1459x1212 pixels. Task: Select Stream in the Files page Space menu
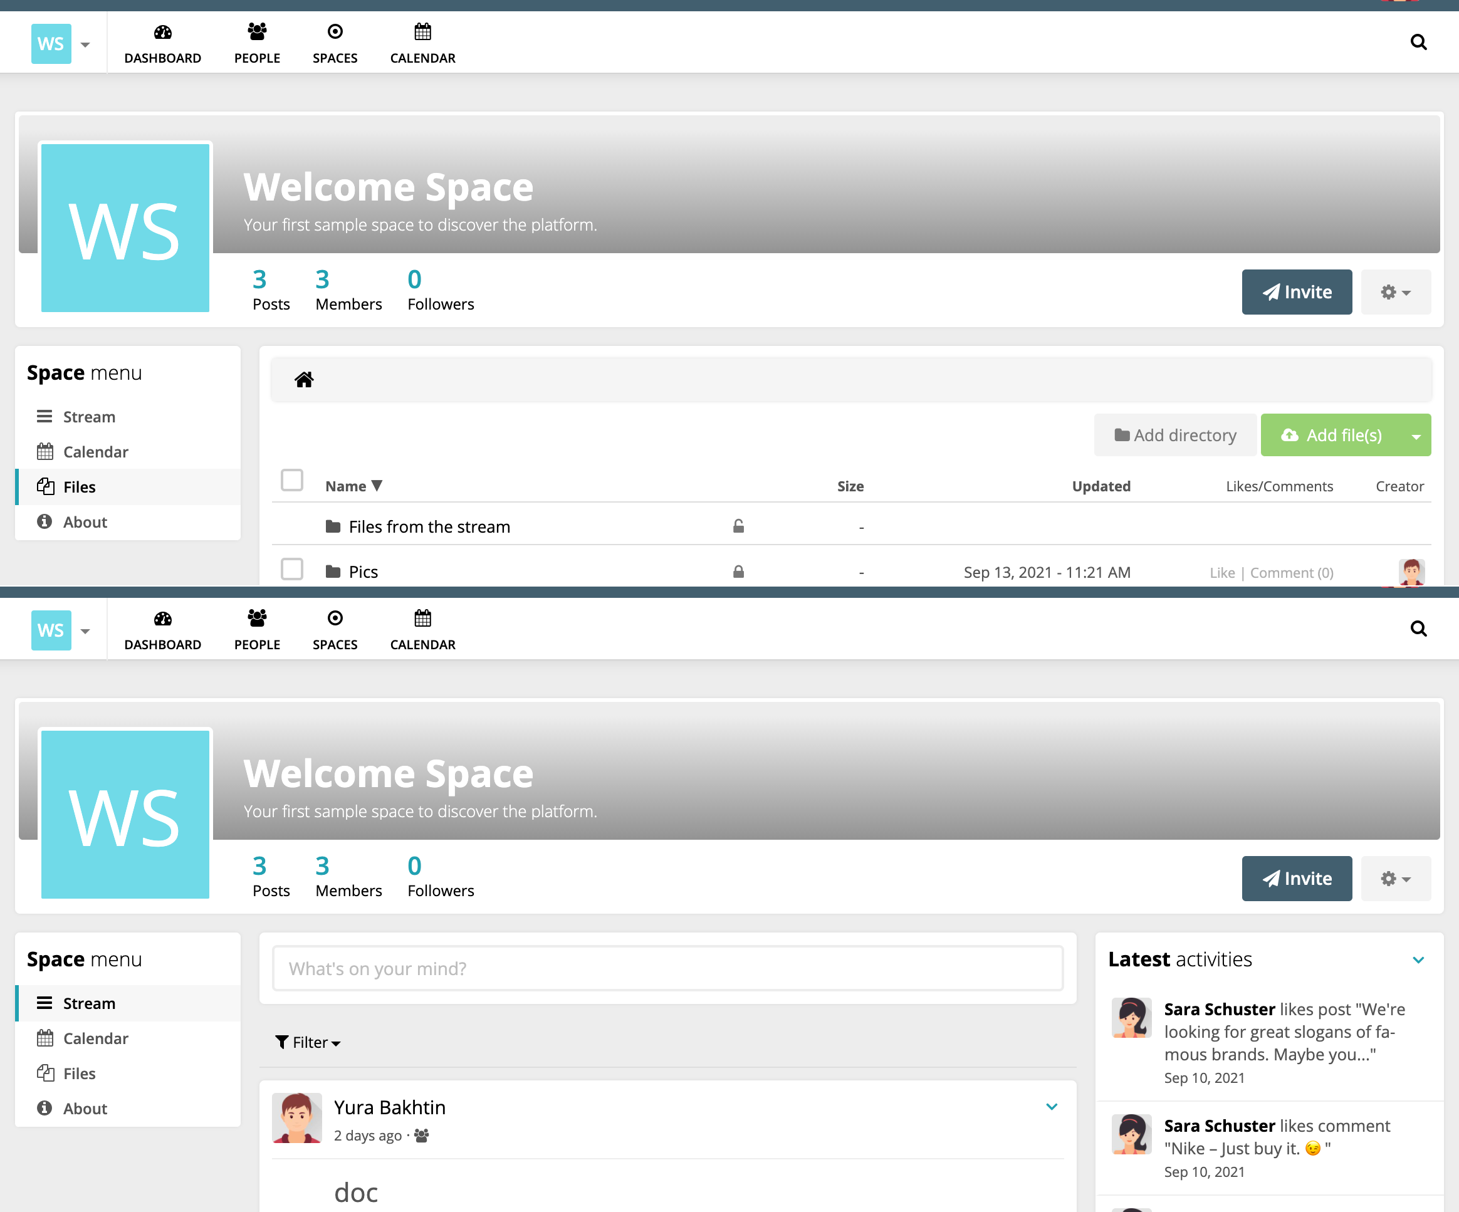point(128,417)
